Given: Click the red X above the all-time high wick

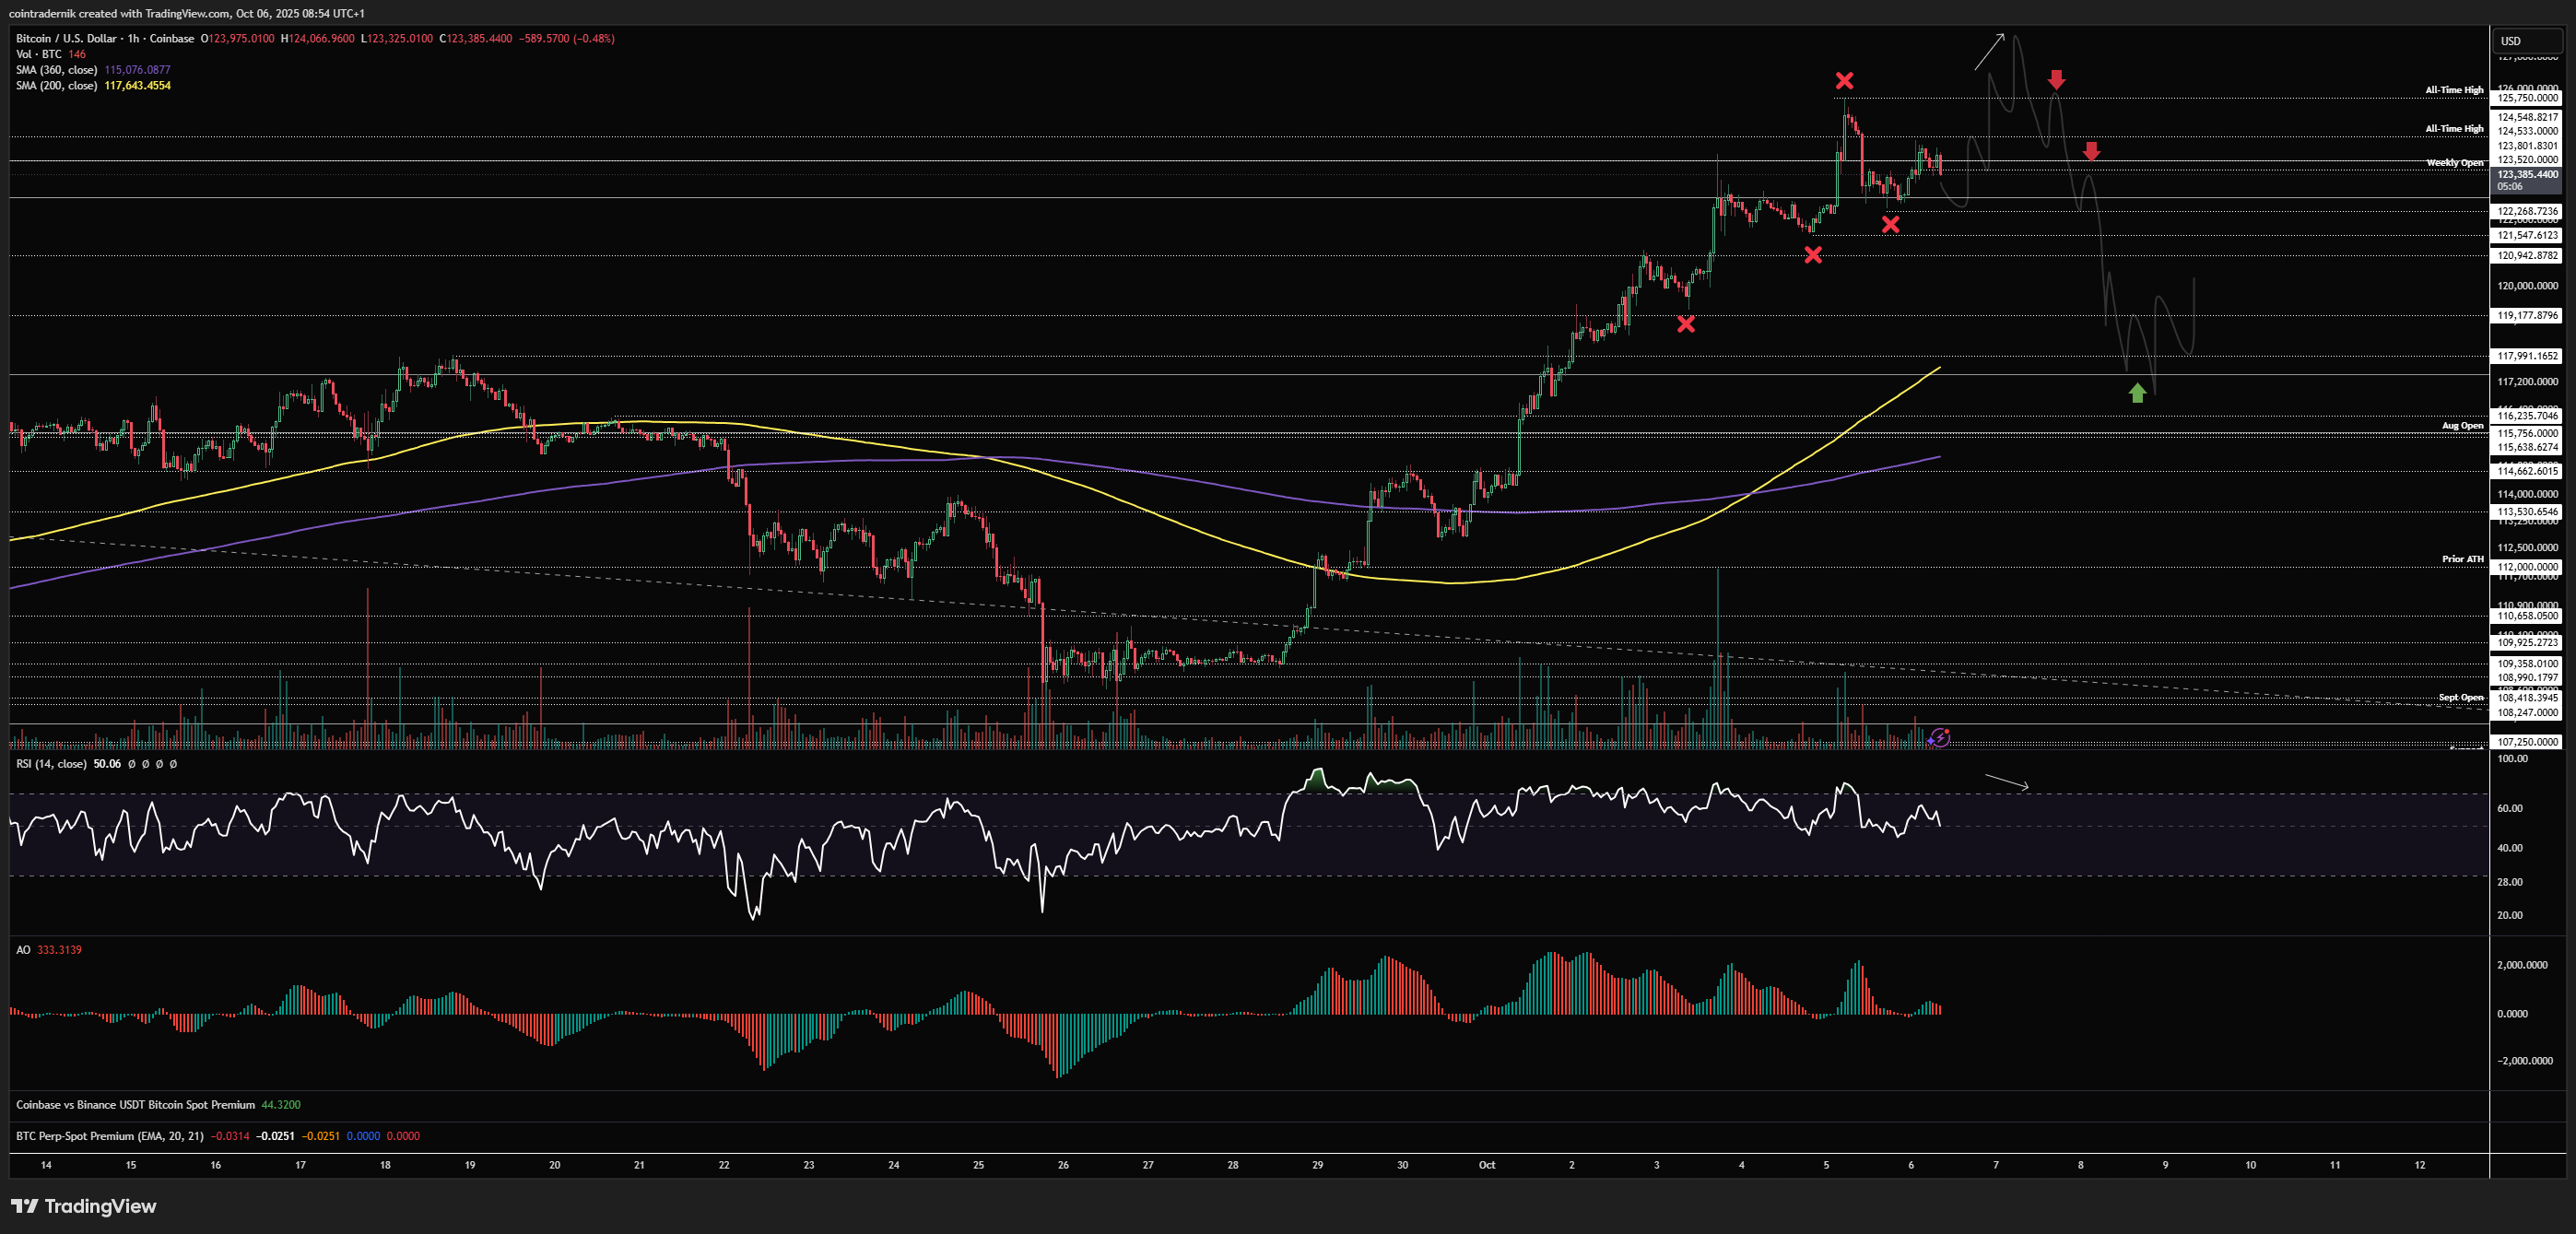Looking at the screenshot, I should click(x=1844, y=81).
